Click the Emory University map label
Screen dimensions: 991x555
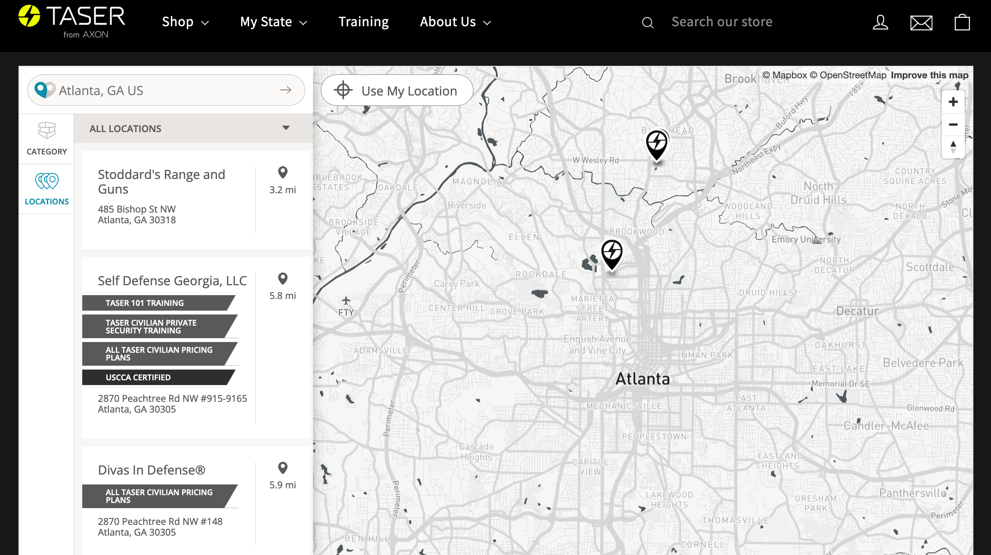click(x=806, y=239)
